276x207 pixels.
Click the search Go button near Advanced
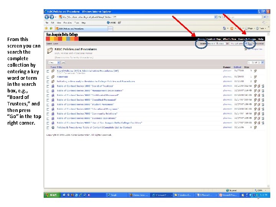250,43
